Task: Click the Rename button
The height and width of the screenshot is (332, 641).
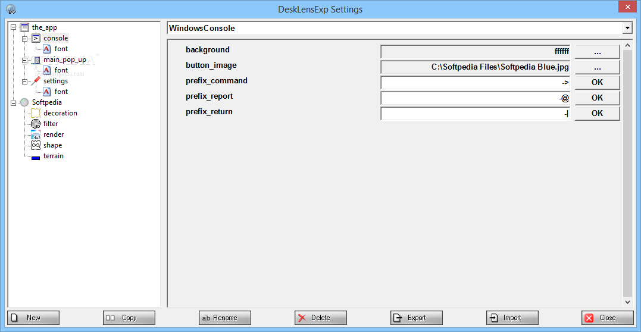Action: coord(225,318)
